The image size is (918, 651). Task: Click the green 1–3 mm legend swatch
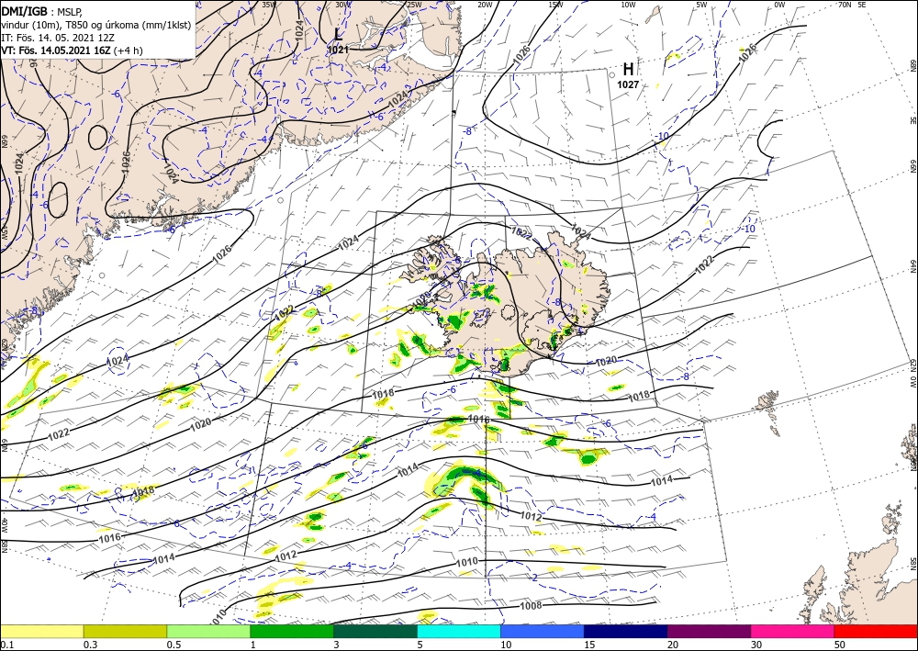[x=292, y=631]
